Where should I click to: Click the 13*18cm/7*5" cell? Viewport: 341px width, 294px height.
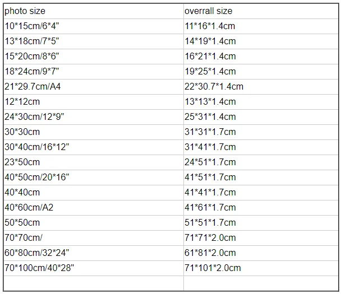(x=32, y=41)
